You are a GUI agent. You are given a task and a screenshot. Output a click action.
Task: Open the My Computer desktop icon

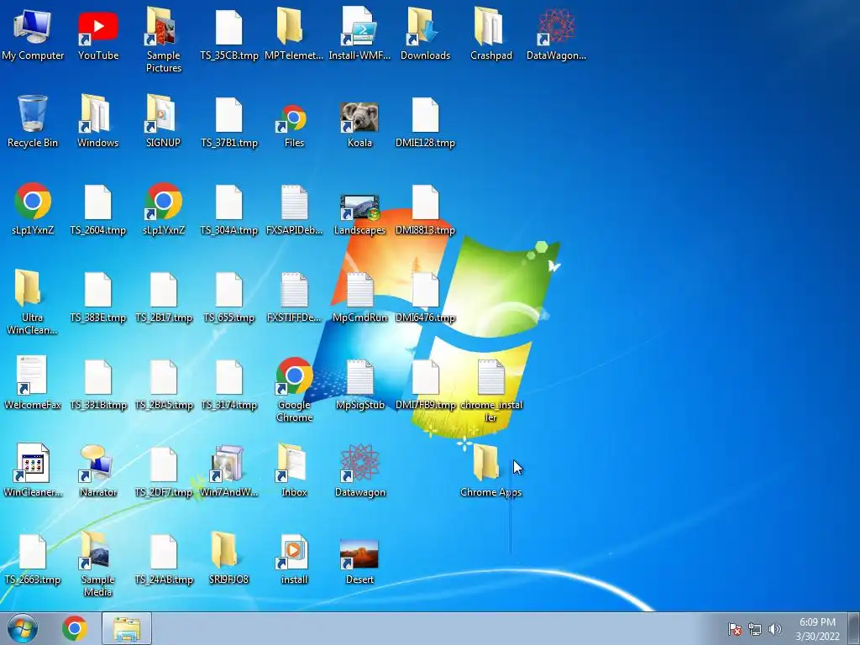point(33,28)
